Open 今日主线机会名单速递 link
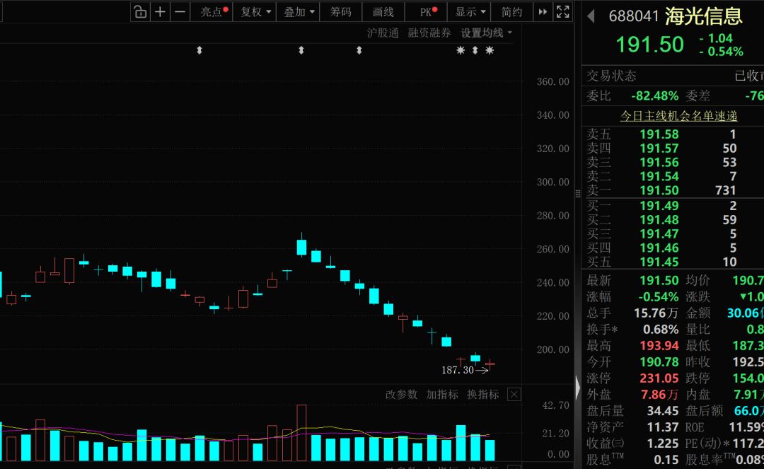 678,116
